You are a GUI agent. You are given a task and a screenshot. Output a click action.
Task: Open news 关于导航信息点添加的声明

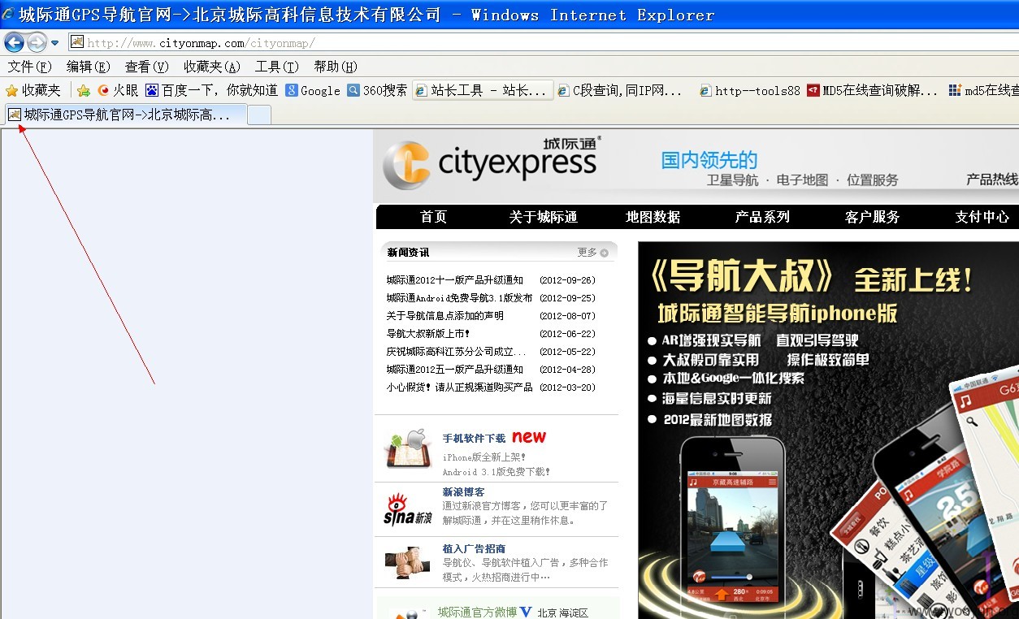[x=445, y=316]
